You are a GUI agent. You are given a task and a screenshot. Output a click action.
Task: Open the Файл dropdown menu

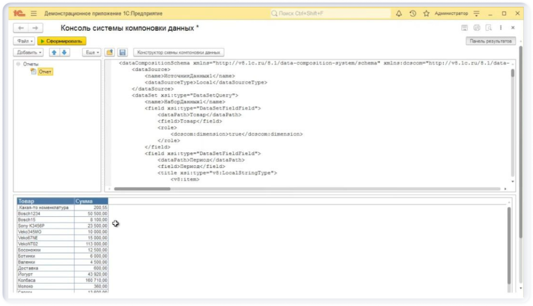pos(25,41)
